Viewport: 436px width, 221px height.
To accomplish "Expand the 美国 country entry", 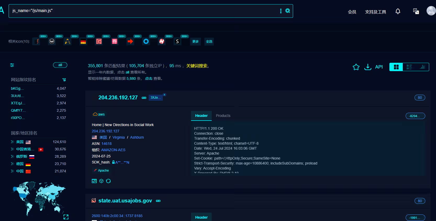I will (x=12, y=142).
